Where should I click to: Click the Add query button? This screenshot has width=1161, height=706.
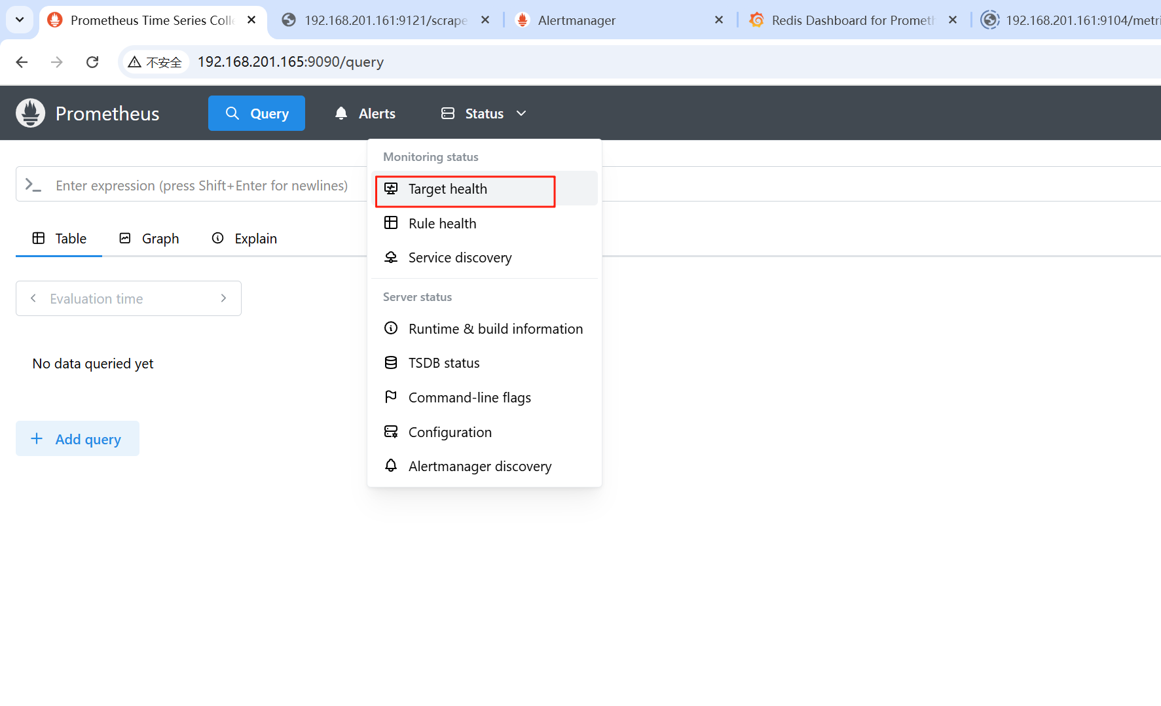77,438
